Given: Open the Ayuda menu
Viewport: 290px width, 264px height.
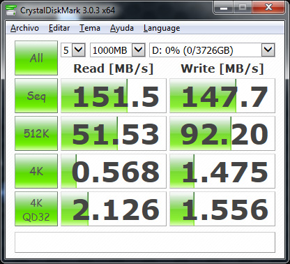Looking at the screenshot, I should click(122, 28).
